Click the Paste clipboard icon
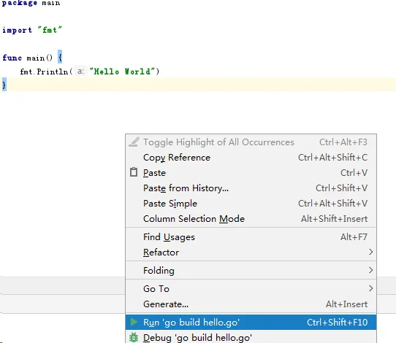The width and height of the screenshot is (396, 343). click(x=134, y=172)
